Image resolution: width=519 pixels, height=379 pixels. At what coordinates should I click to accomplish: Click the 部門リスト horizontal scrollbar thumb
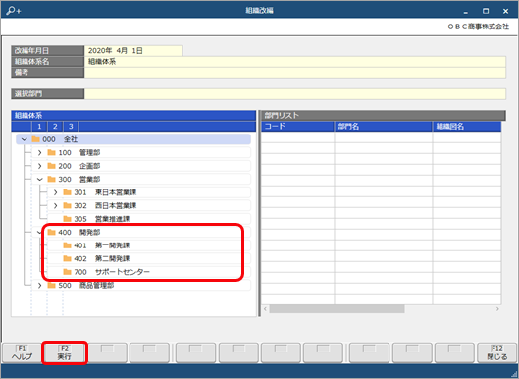(x=337, y=309)
